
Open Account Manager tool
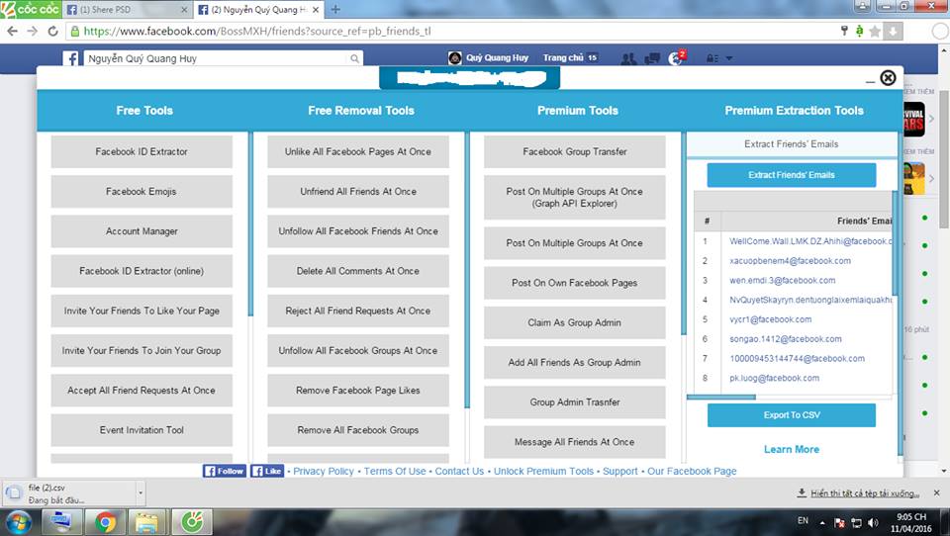pos(142,231)
